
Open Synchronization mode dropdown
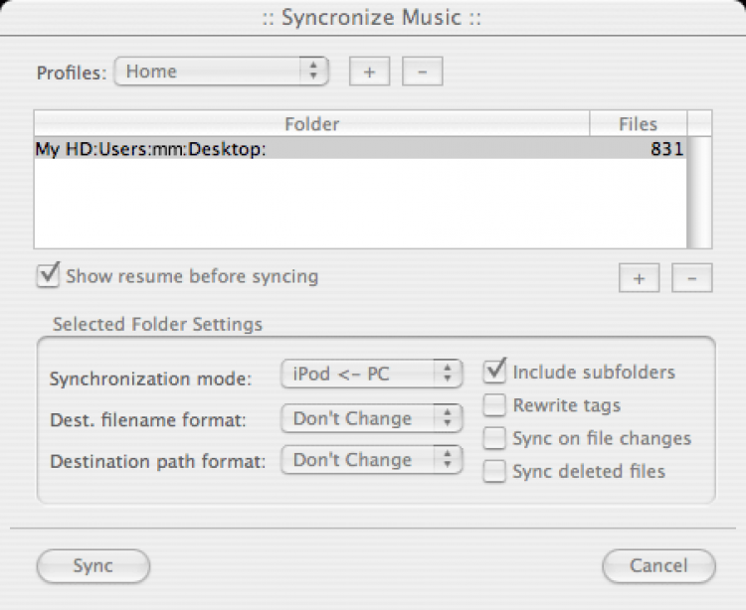pos(372,375)
